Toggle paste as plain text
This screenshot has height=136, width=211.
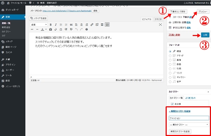click(x=50, y=29)
